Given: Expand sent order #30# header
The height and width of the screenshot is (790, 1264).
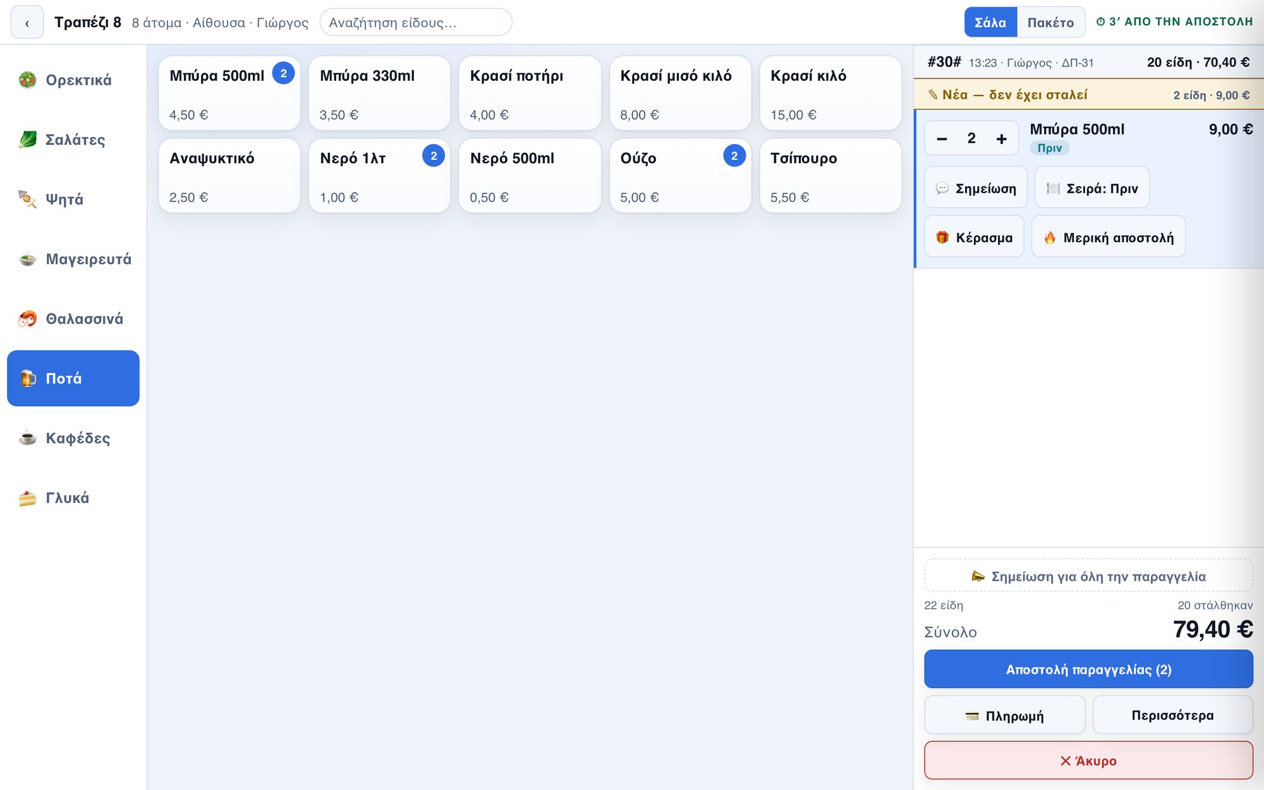Looking at the screenshot, I should [1088, 62].
